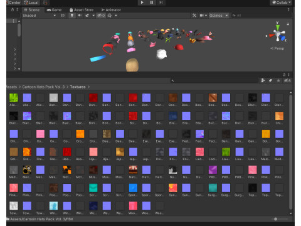Toggle the Center pivot mode button
This screenshot has height=226, width=301.
coord(14,3)
